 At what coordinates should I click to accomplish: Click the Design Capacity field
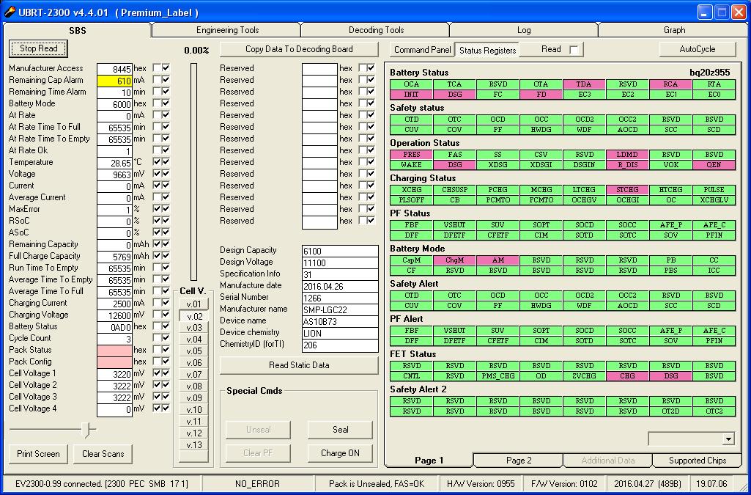coord(340,251)
